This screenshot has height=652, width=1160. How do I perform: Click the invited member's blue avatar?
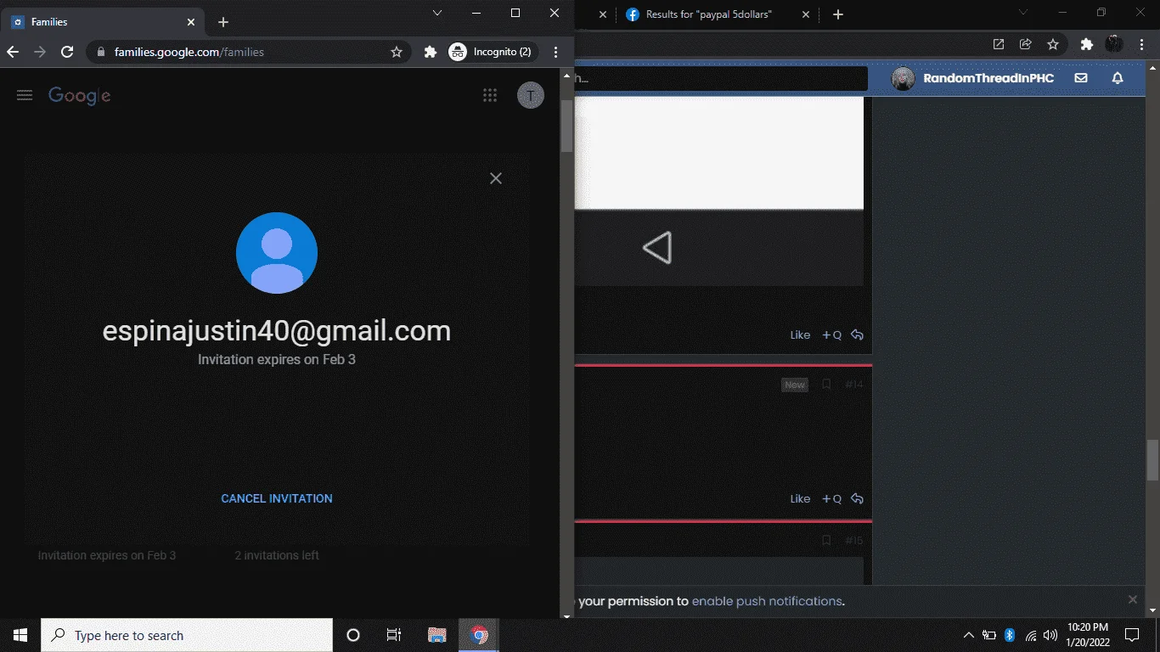tap(277, 253)
